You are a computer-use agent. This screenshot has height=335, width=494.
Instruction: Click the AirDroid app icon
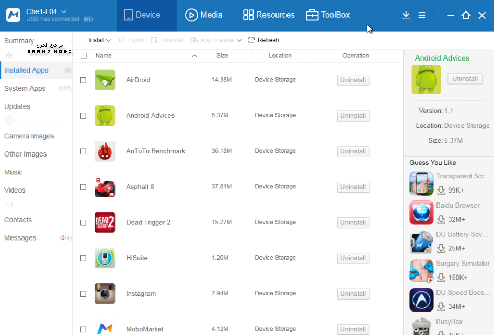coord(105,80)
